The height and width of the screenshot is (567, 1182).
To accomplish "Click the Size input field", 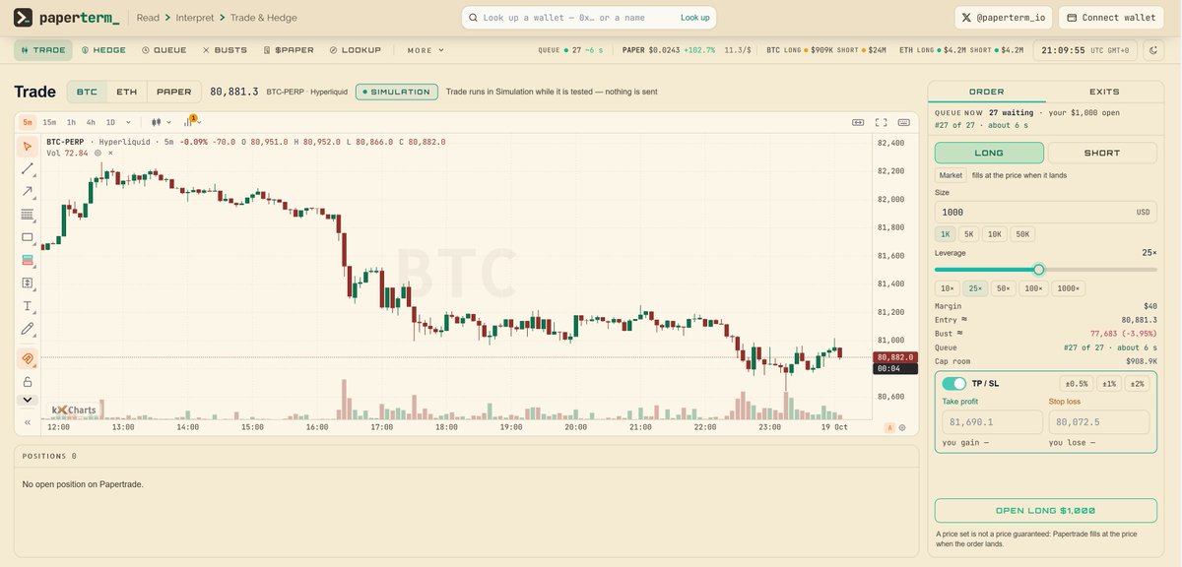I will (1045, 212).
